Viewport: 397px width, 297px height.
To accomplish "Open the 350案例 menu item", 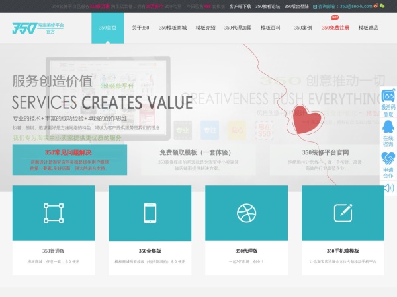I will pyautogui.click(x=303, y=28).
